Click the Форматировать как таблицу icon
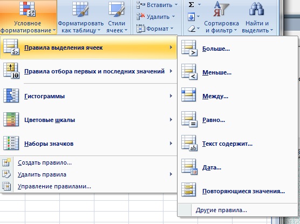 pyautogui.click(x=80, y=9)
